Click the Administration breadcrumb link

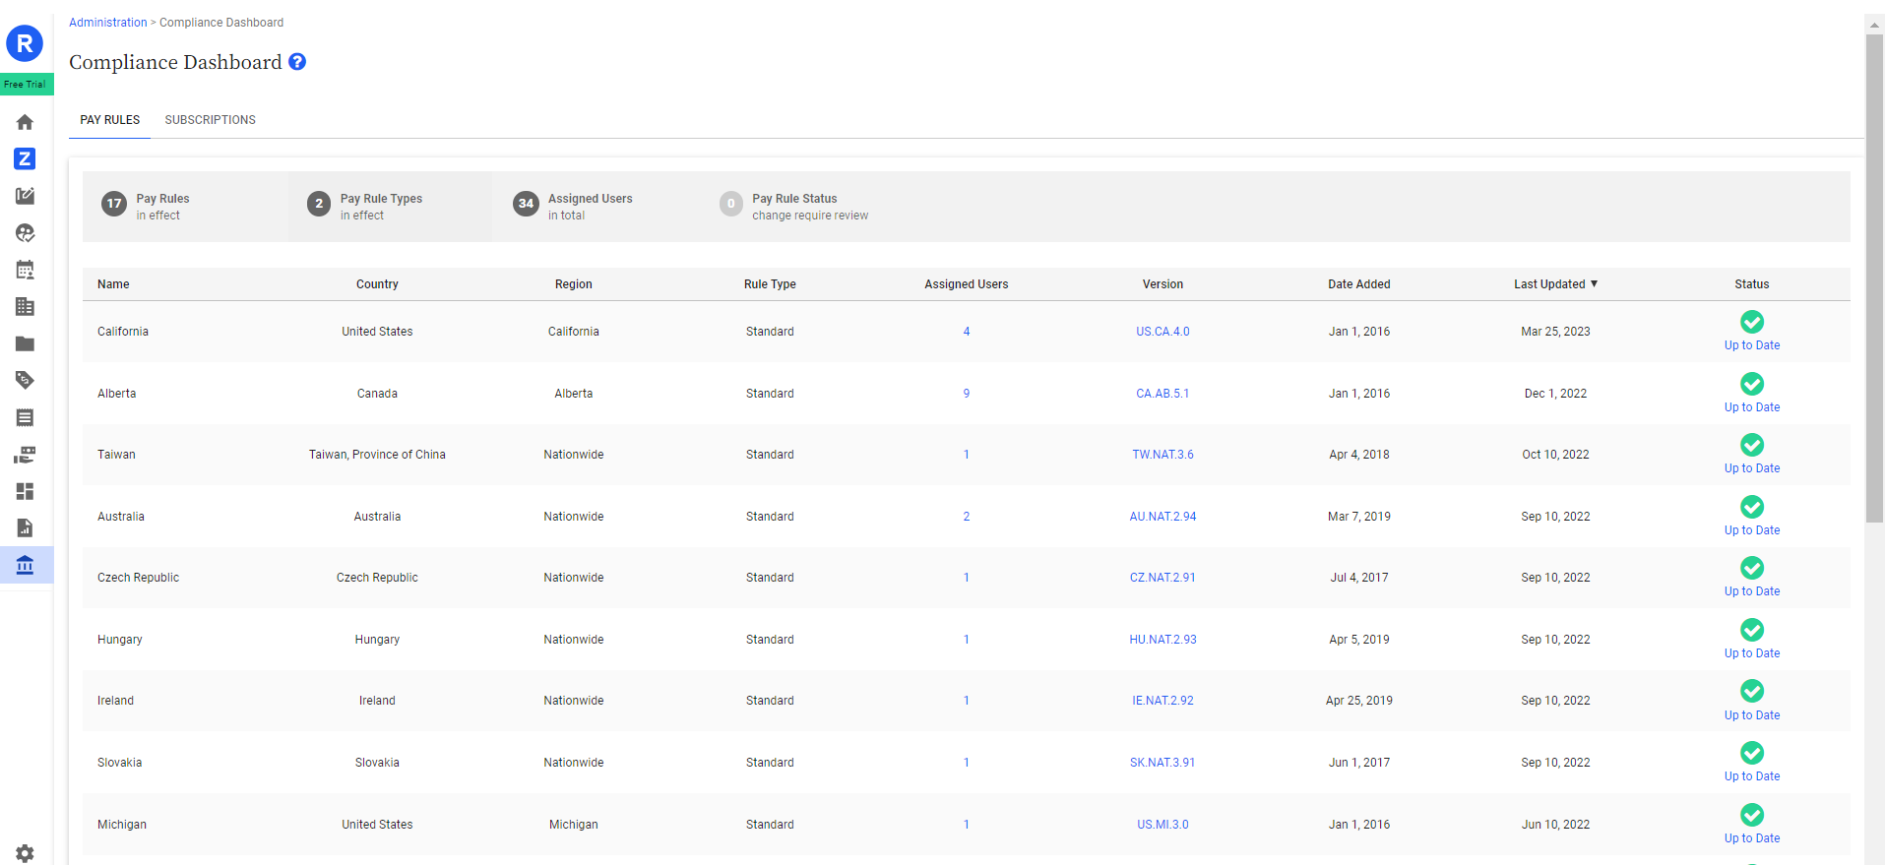click(107, 23)
